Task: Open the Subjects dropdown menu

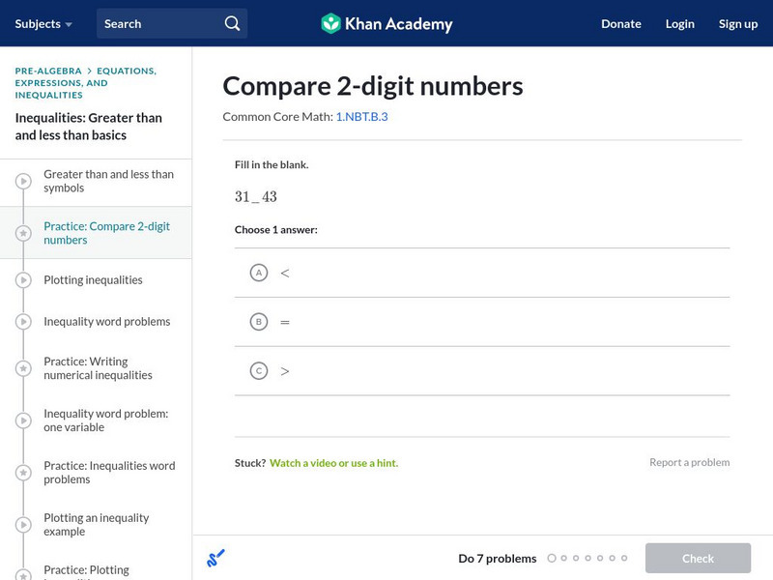Action: (x=43, y=23)
